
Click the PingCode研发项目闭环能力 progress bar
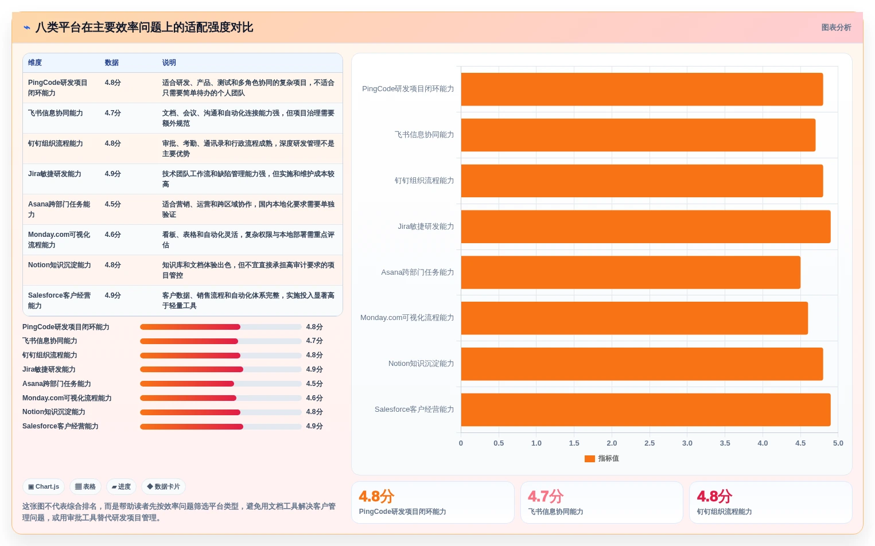(221, 327)
